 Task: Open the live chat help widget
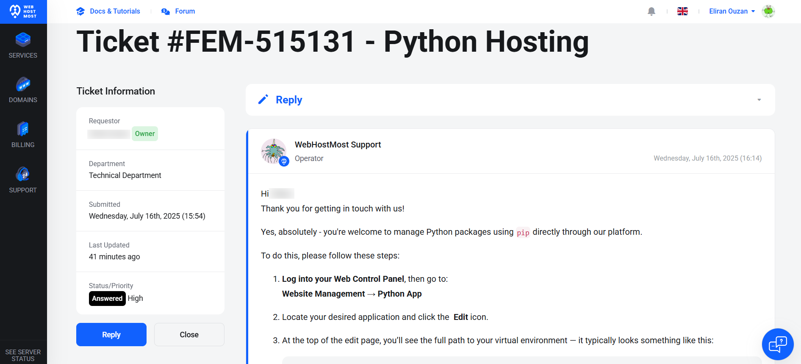click(x=778, y=344)
